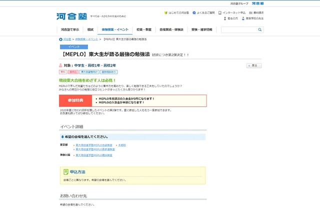Screen dimensions: 320x213
Task: Open the 校舎・教室 menu item
Action: (144, 29)
